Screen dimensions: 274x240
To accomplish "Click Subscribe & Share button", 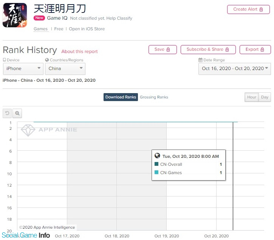I will [208, 50].
